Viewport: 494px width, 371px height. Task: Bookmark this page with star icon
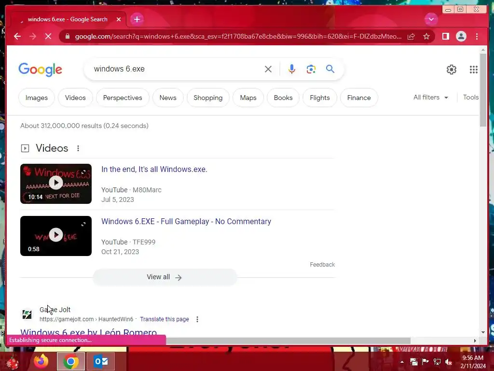(x=426, y=36)
